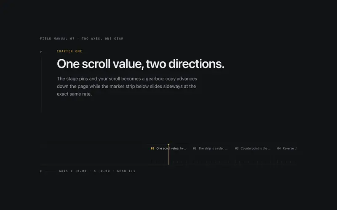The height and width of the screenshot is (210, 337).
Task: Jump to marker 02 The strip is a ruler
Action: (210, 148)
